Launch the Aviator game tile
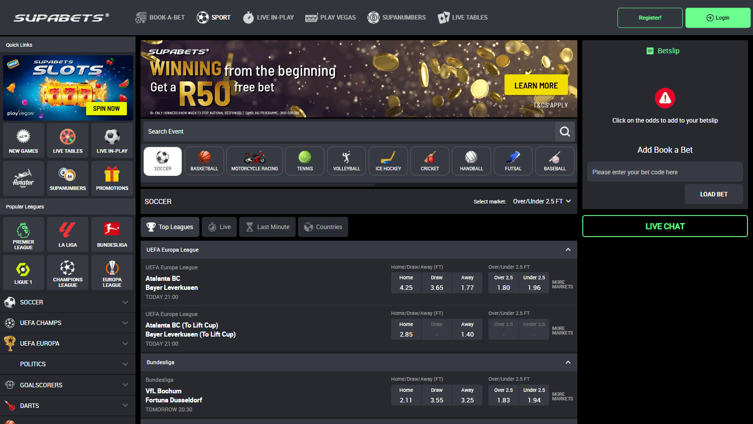This screenshot has height=424, width=753. (x=24, y=178)
